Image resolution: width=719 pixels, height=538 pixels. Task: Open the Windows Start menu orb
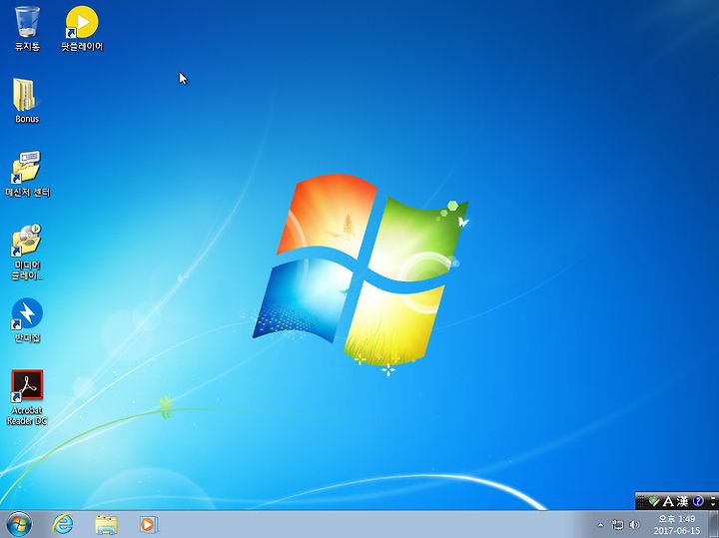pos(19,524)
